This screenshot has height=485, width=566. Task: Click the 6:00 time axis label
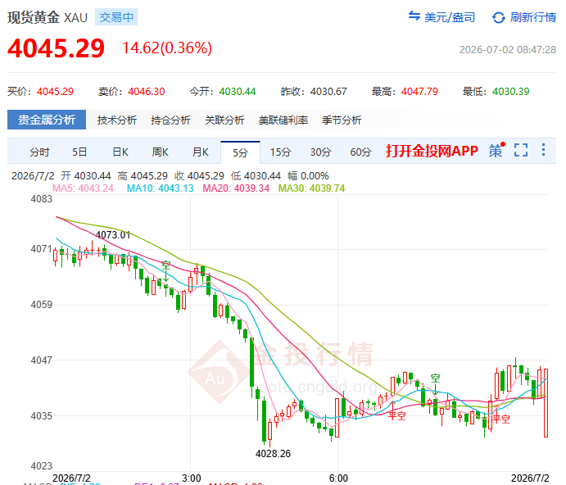(338, 478)
